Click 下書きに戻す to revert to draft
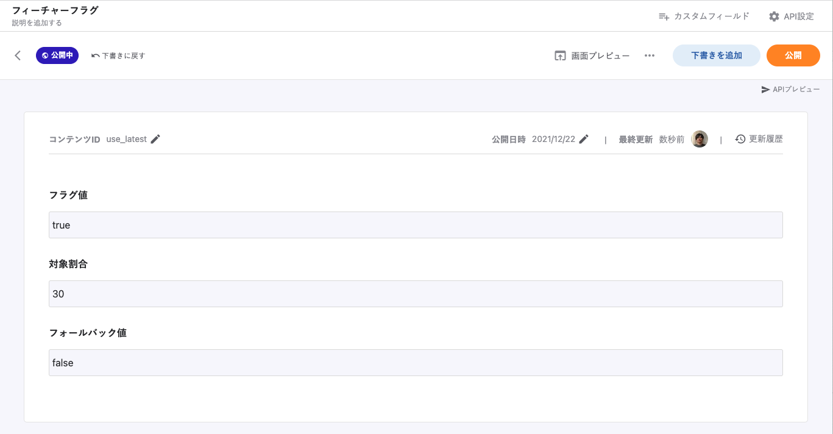This screenshot has height=434, width=833. coord(118,55)
